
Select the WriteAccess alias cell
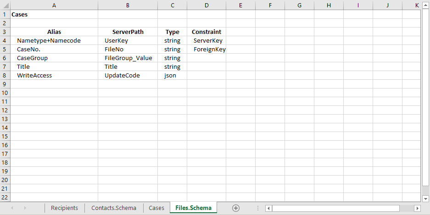(x=54, y=76)
